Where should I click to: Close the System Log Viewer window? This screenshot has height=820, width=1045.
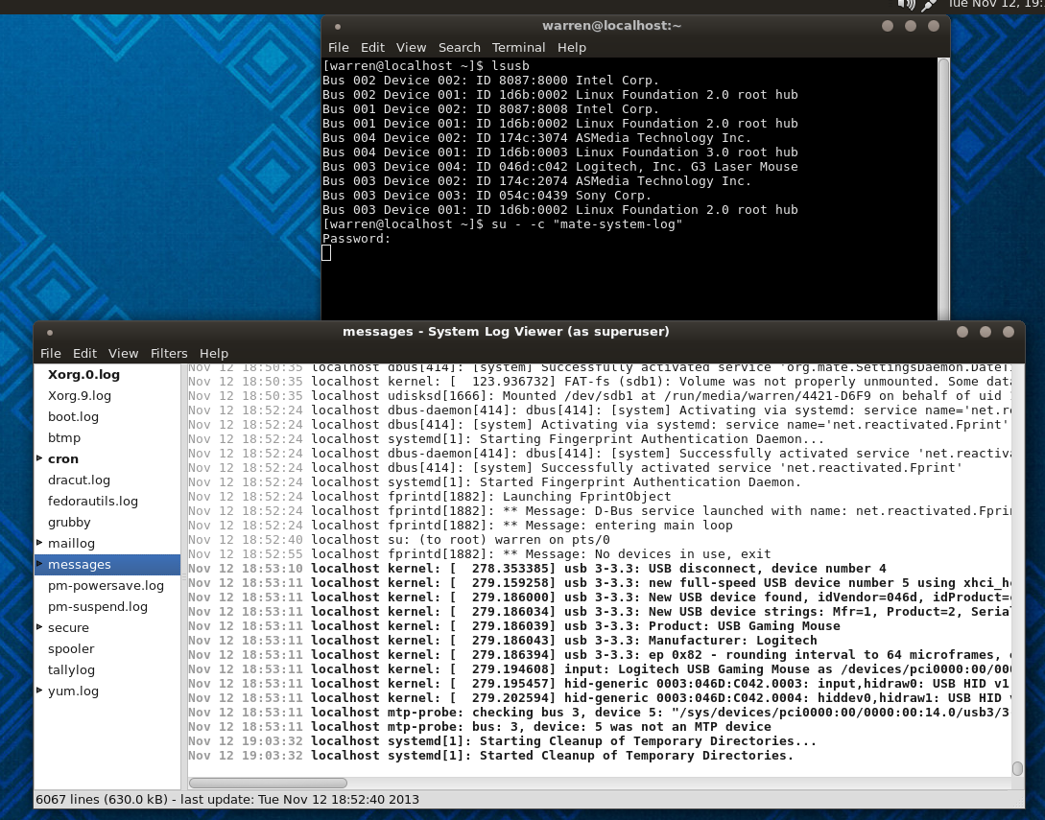[x=1009, y=332]
